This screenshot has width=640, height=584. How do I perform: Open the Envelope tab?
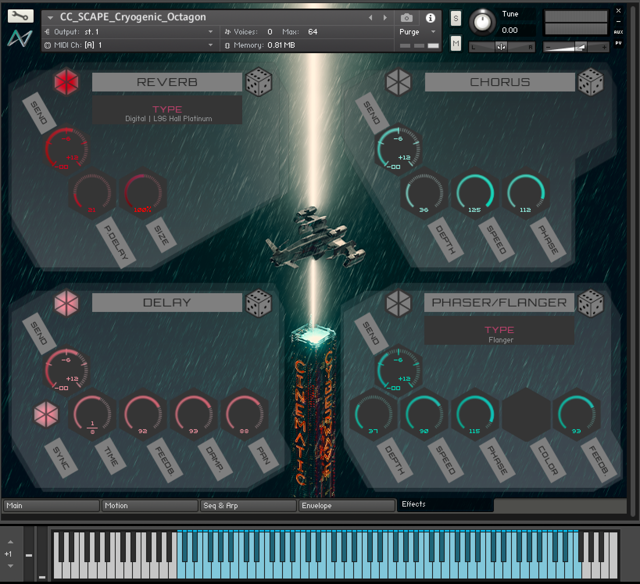[346, 505]
